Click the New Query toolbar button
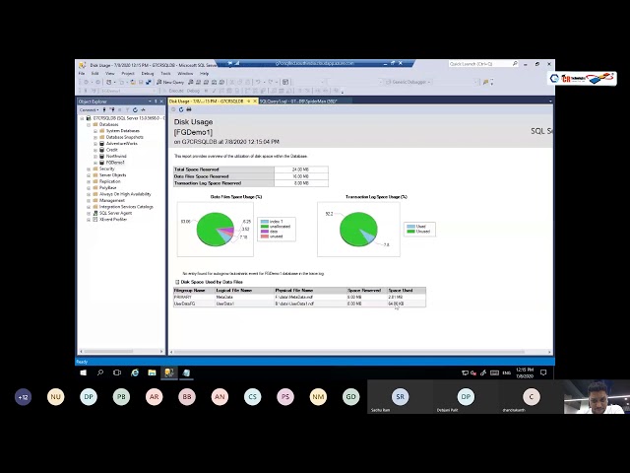The width and height of the screenshot is (630, 473). [170, 82]
